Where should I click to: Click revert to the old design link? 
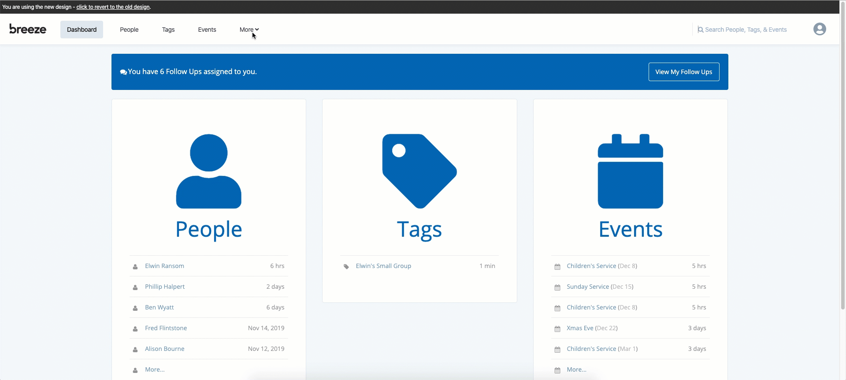[113, 7]
